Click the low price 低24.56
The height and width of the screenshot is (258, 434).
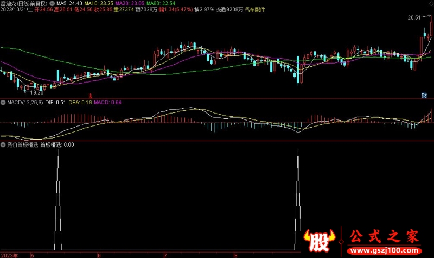[x=84, y=10]
